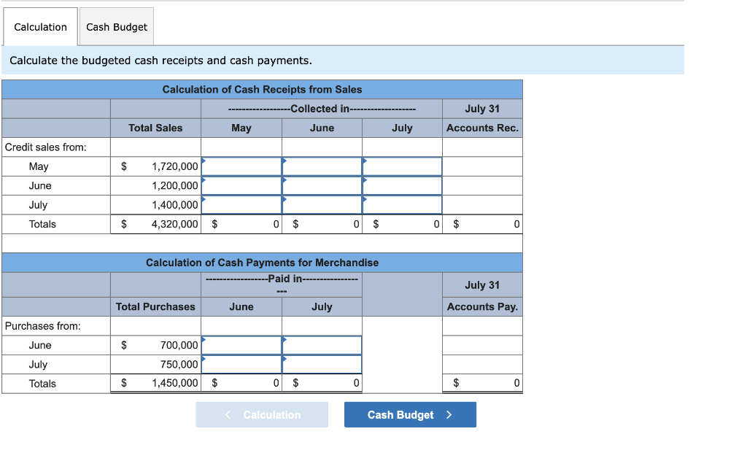
Task: Click May sales collected in July field
Action: [402, 167]
